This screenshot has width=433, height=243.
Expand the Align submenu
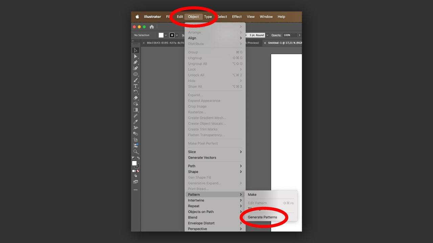(215, 38)
